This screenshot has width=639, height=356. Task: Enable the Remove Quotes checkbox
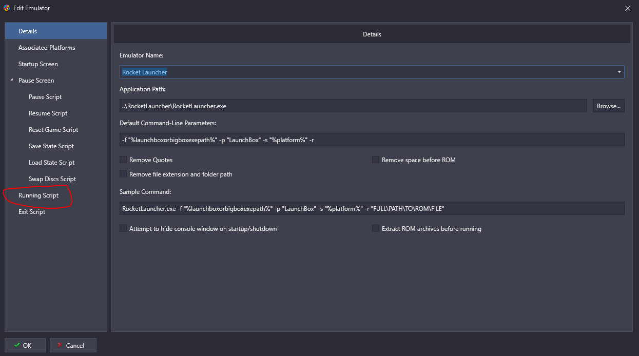point(123,160)
